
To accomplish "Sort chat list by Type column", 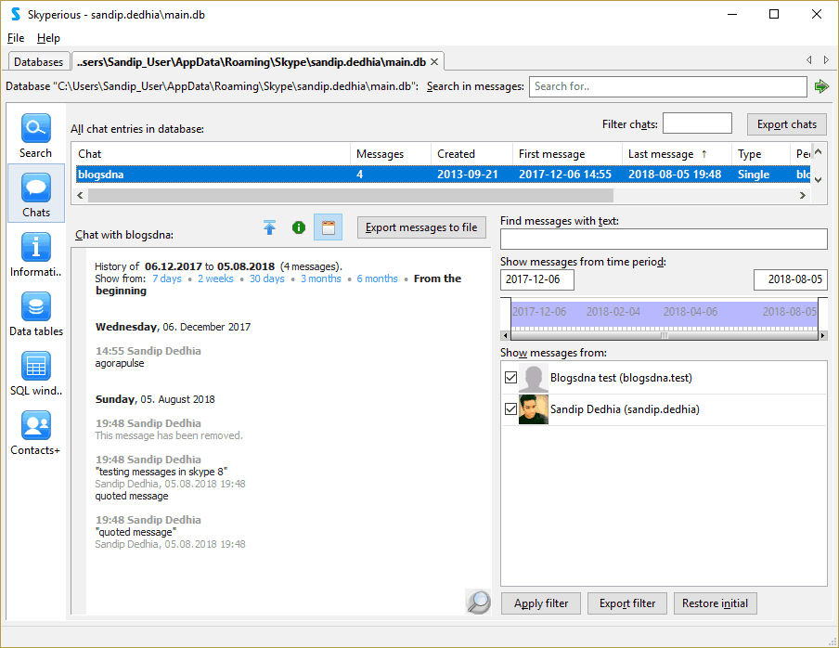I will click(x=760, y=154).
